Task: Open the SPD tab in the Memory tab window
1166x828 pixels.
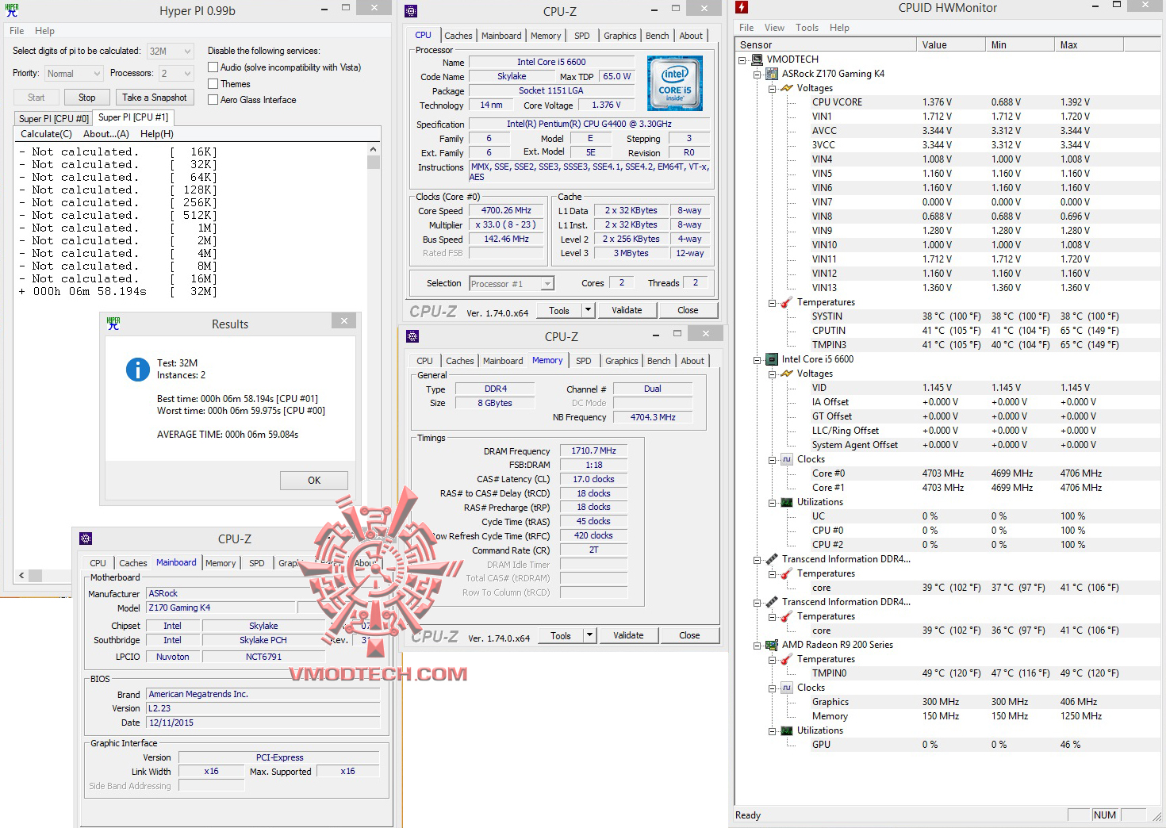Action: point(584,361)
